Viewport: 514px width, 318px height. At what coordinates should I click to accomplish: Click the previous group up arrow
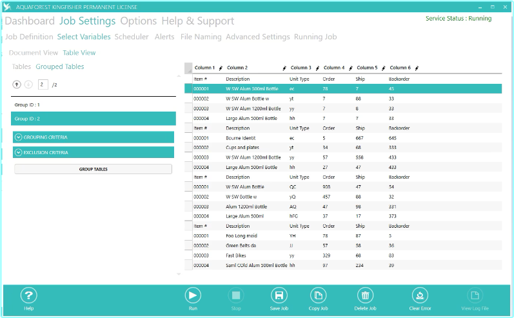[17, 84]
